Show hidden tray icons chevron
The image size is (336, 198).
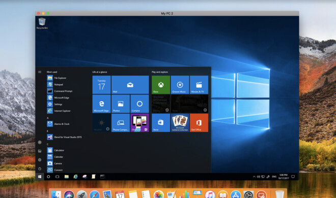click(x=254, y=177)
